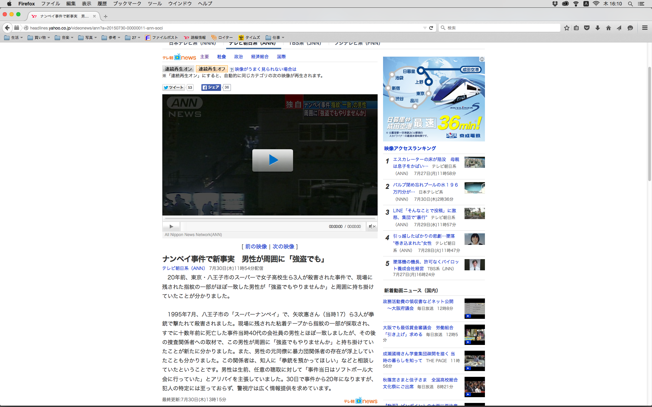Open the new tab plus button
This screenshot has width=652, height=407.
click(x=106, y=16)
